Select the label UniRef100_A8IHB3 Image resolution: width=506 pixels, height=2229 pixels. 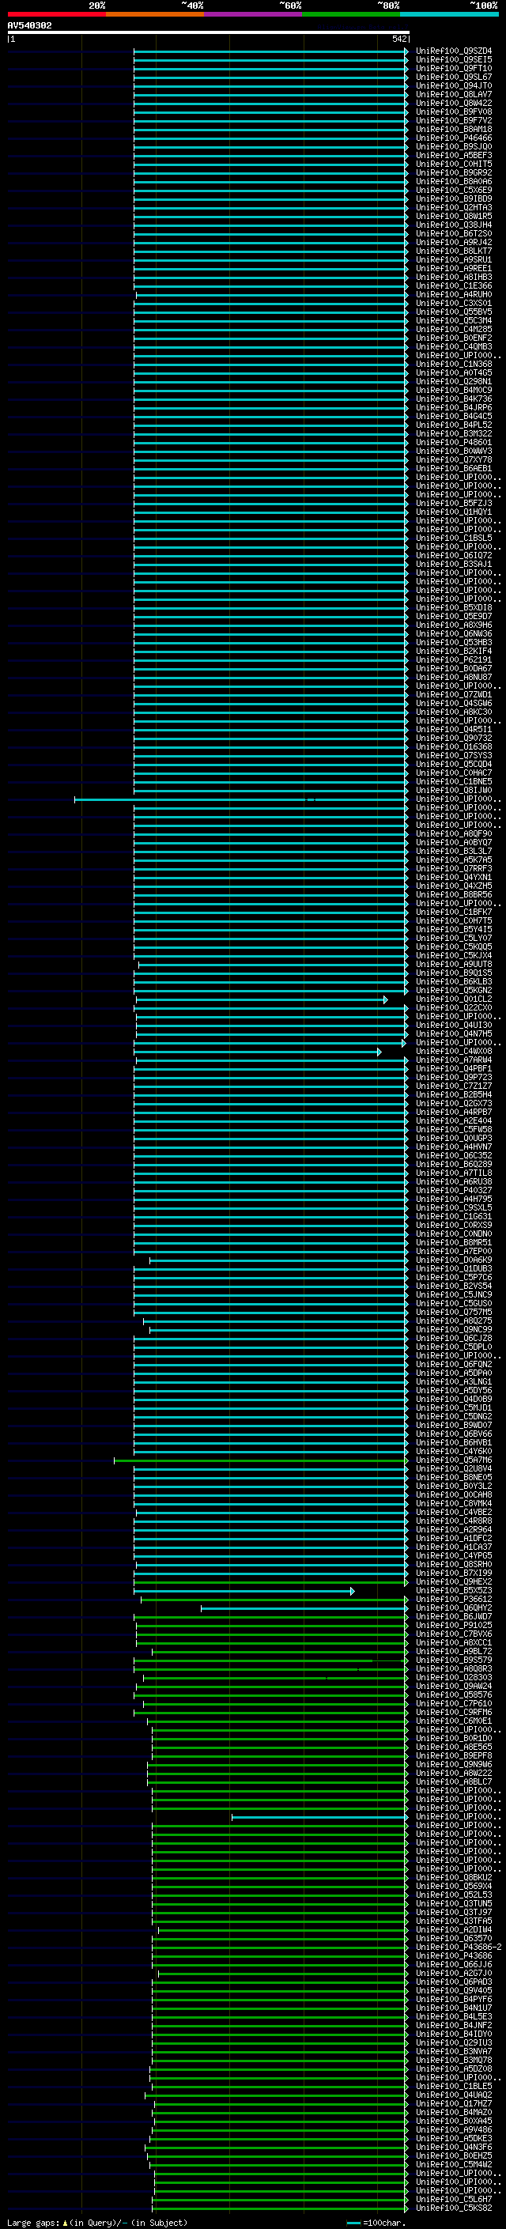point(454,278)
